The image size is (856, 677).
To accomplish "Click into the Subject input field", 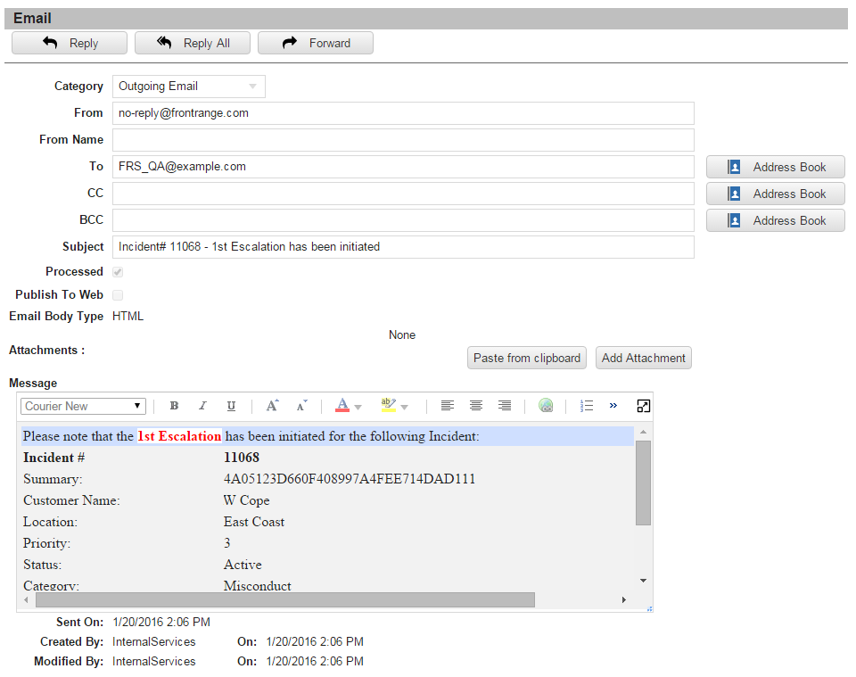I will pyautogui.click(x=403, y=247).
